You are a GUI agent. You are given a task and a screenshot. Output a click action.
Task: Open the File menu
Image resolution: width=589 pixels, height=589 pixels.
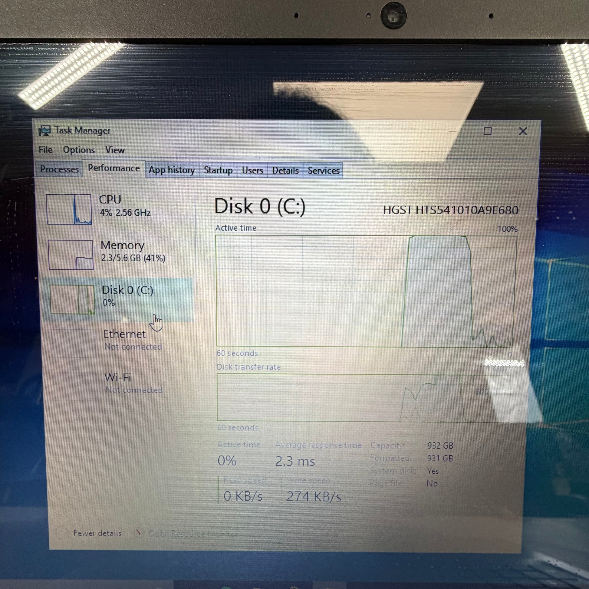pyautogui.click(x=45, y=150)
